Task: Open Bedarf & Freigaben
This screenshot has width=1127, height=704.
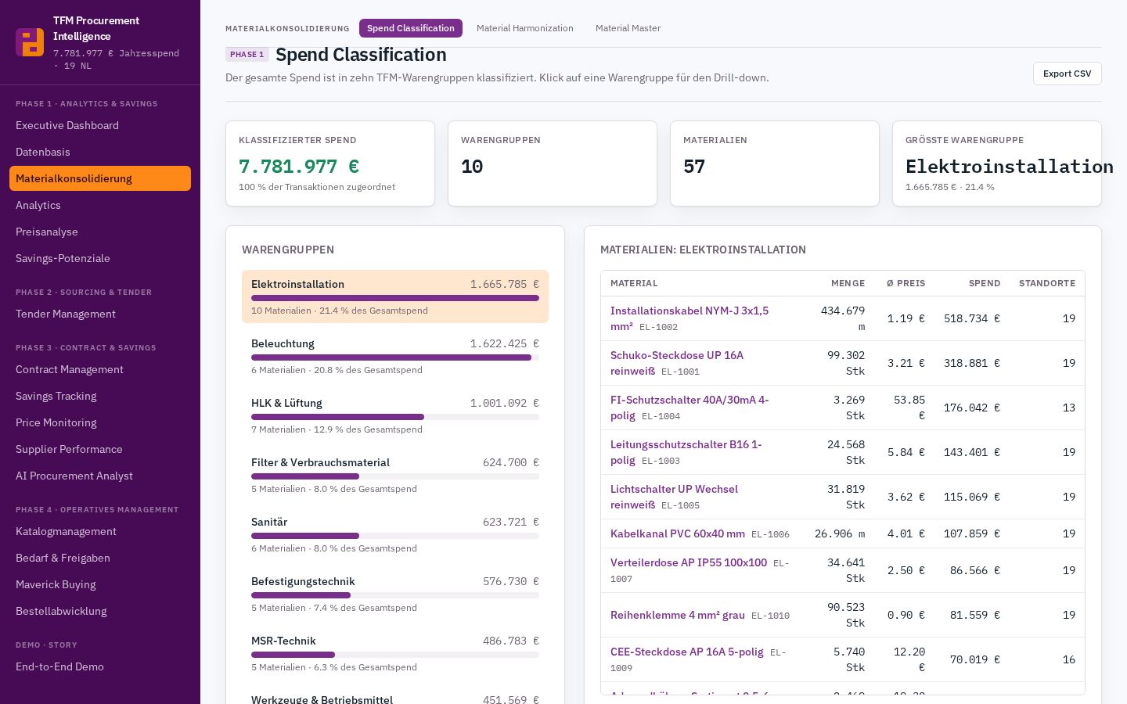Action: click(x=100, y=558)
